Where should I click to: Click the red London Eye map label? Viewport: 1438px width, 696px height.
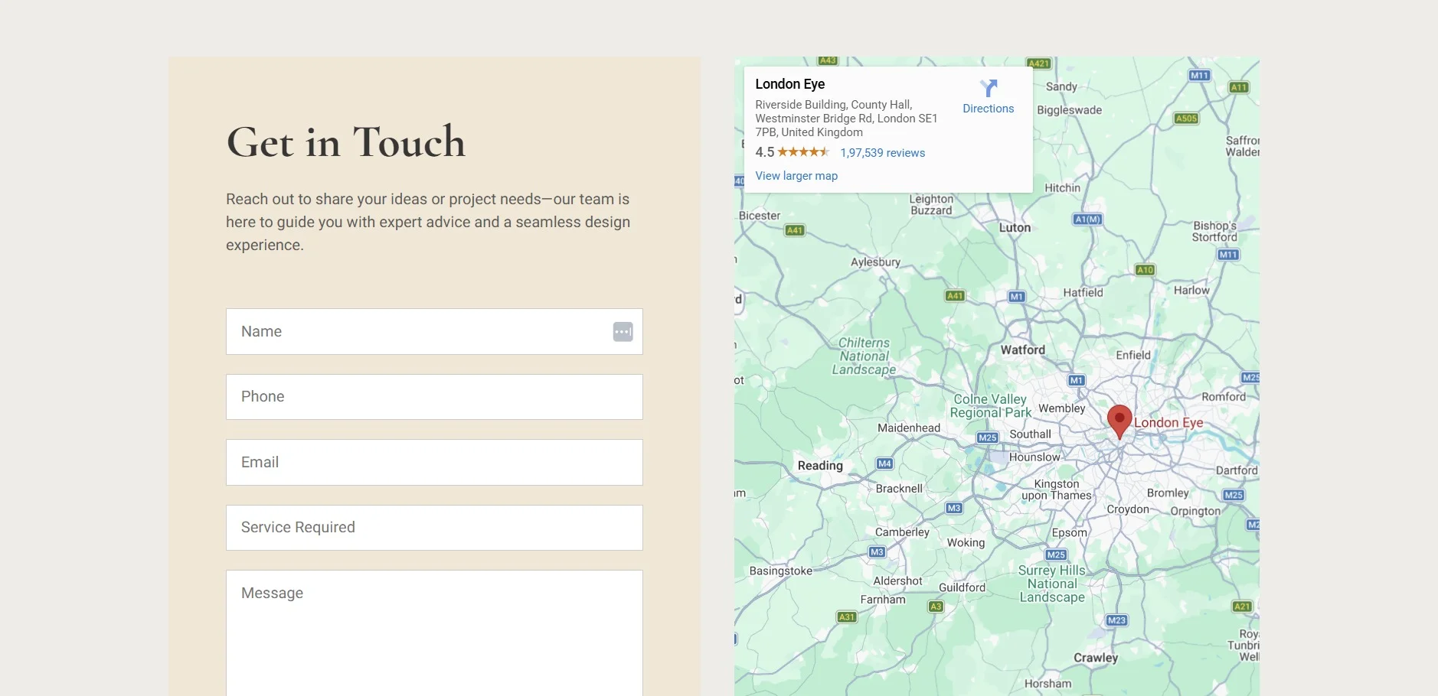(x=1168, y=423)
